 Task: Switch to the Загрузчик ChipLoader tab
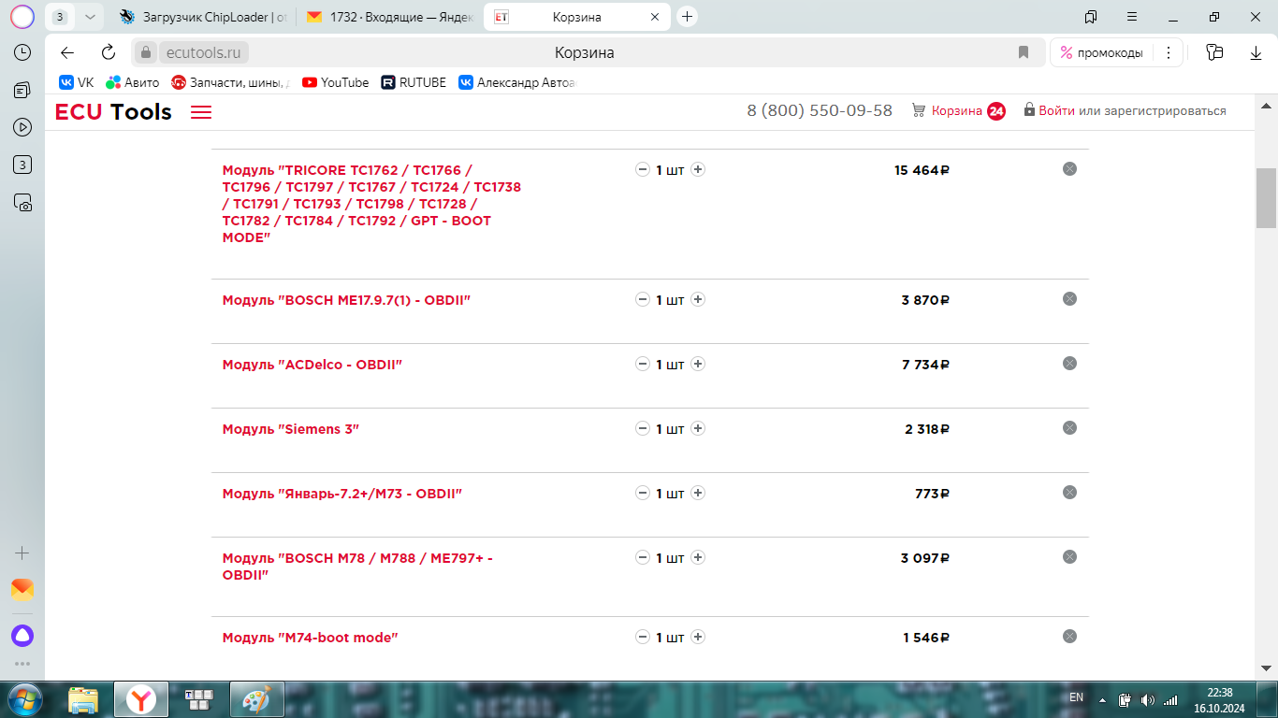(x=204, y=17)
